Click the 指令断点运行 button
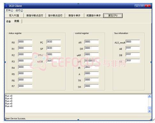This screenshot has width=155, height=123. [55, 16]
